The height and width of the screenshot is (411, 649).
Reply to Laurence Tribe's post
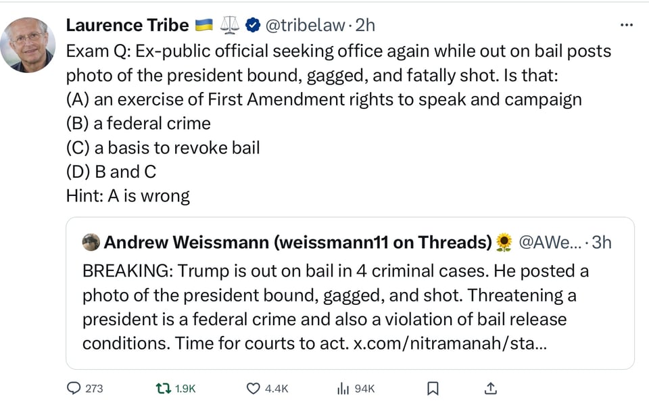[x=74, y=388]
